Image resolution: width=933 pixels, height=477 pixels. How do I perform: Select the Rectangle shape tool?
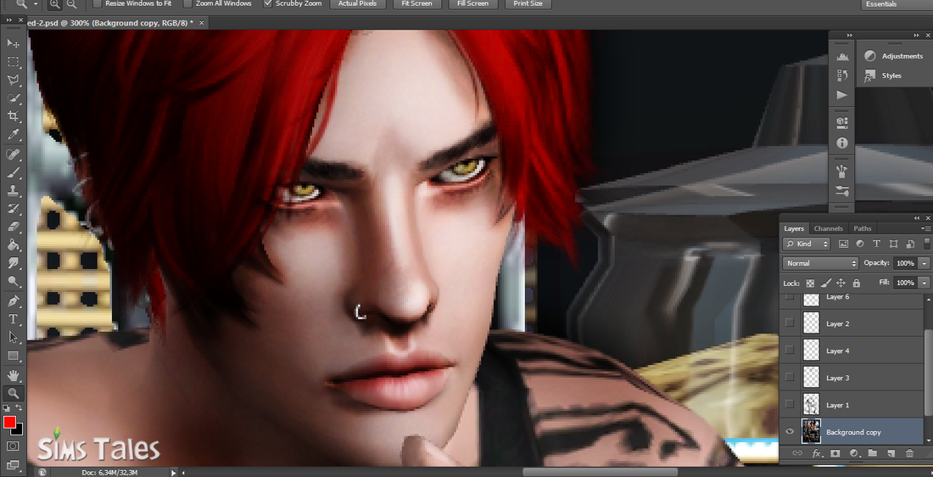coord(13,356)
